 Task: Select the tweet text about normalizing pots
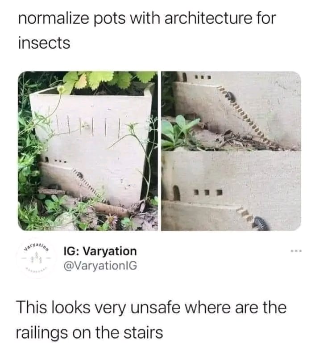click(147, 30)
